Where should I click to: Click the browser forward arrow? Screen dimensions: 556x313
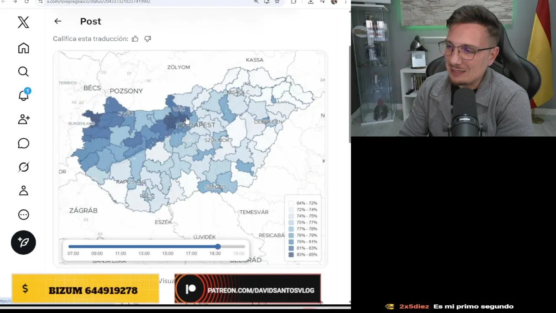[15, 2]
